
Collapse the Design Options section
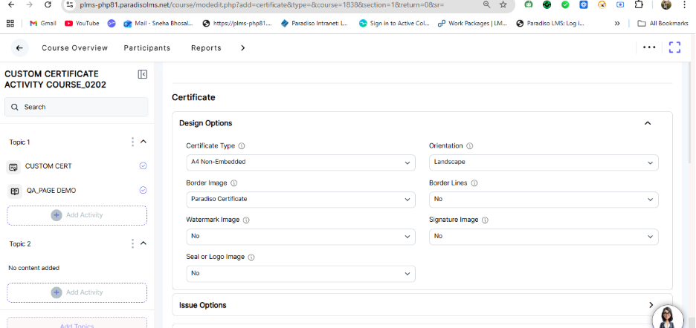pos(648,123)
